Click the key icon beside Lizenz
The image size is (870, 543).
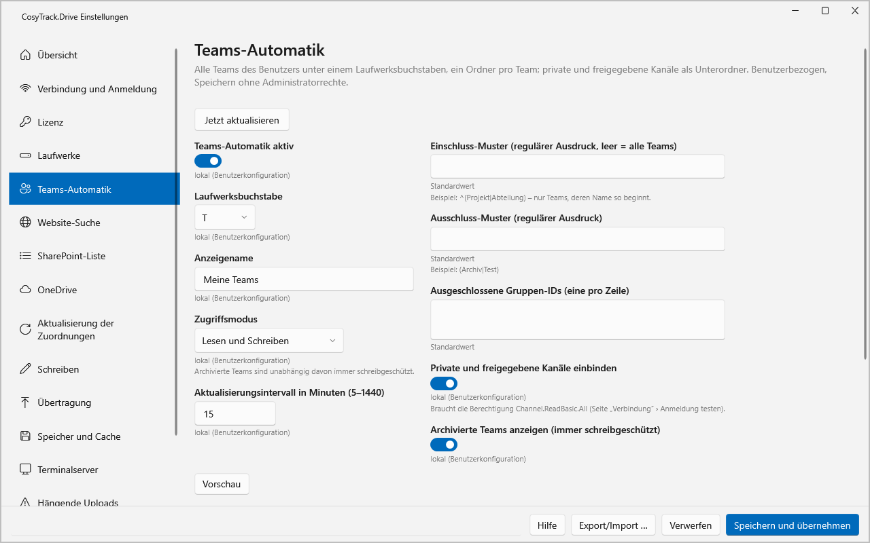tap(25, 122)
